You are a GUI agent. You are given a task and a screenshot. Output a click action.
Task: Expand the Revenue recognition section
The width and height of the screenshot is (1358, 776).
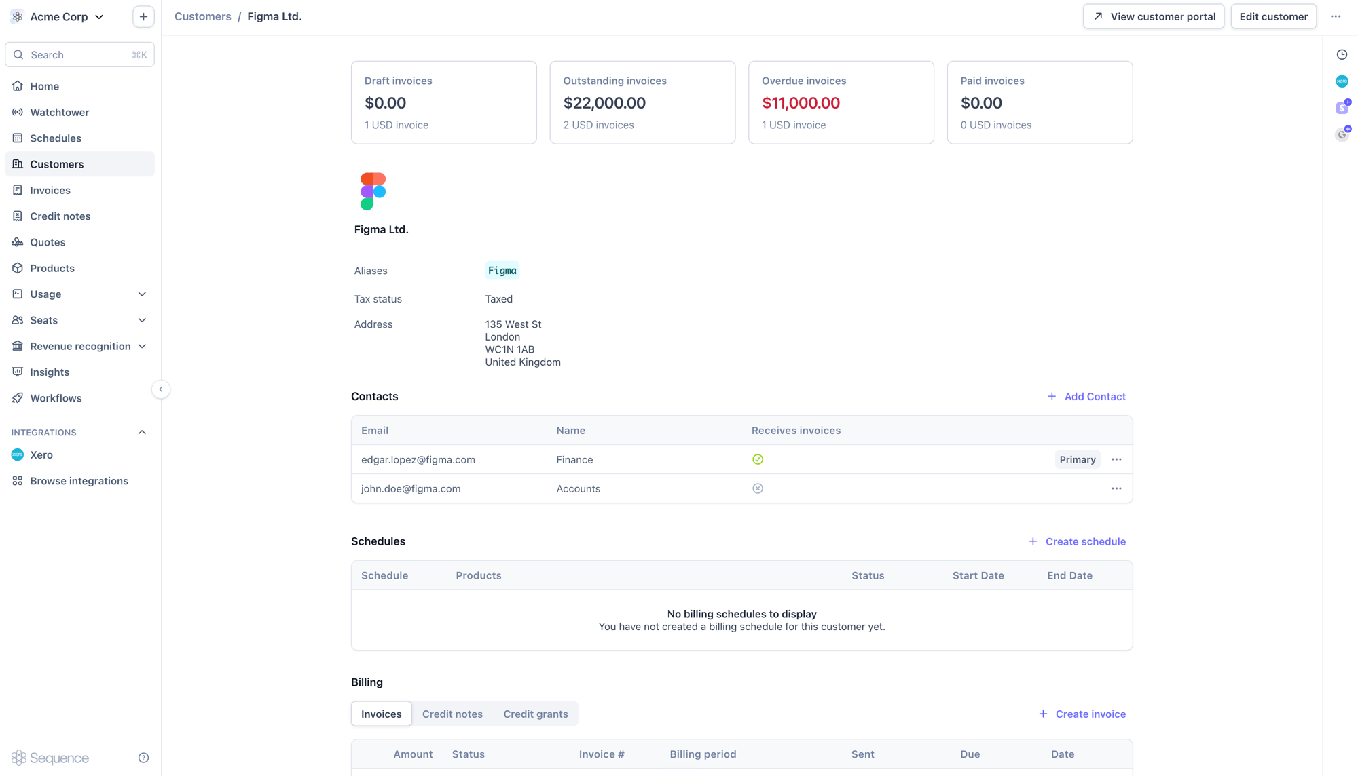[x=142, y=346]
